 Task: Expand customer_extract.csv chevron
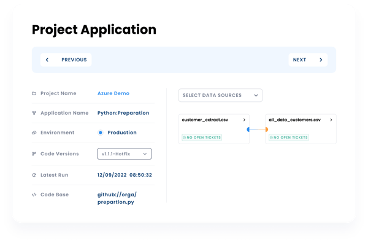point(244,120)
